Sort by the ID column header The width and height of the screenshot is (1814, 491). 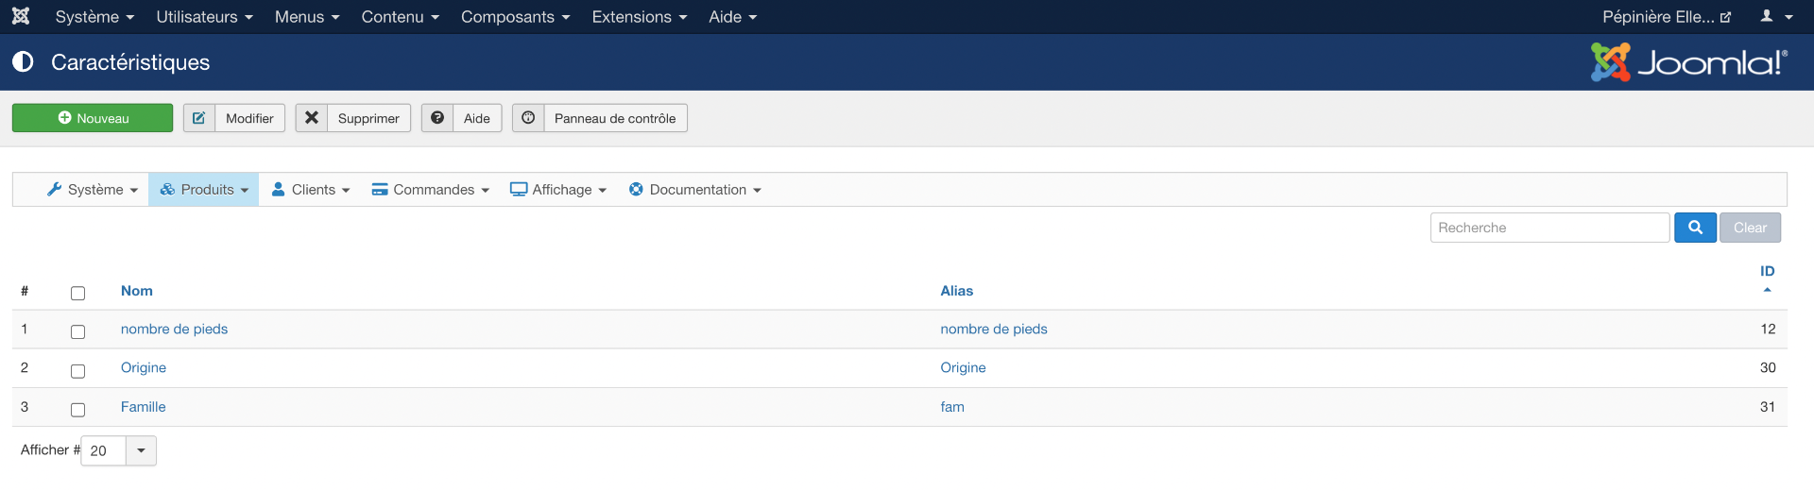[x=1767, y=271]
